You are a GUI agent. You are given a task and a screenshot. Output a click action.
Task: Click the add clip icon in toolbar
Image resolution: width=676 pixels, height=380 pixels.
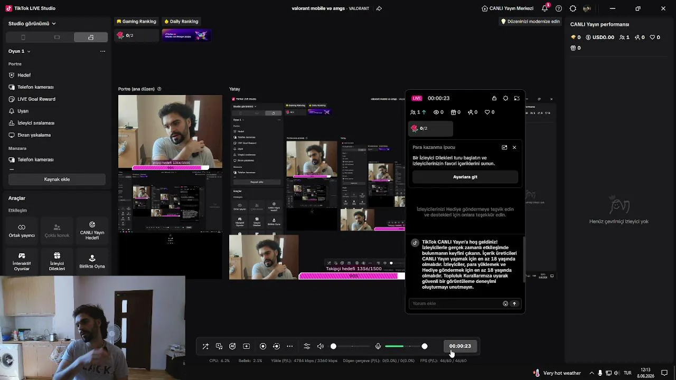pos(246,346)
